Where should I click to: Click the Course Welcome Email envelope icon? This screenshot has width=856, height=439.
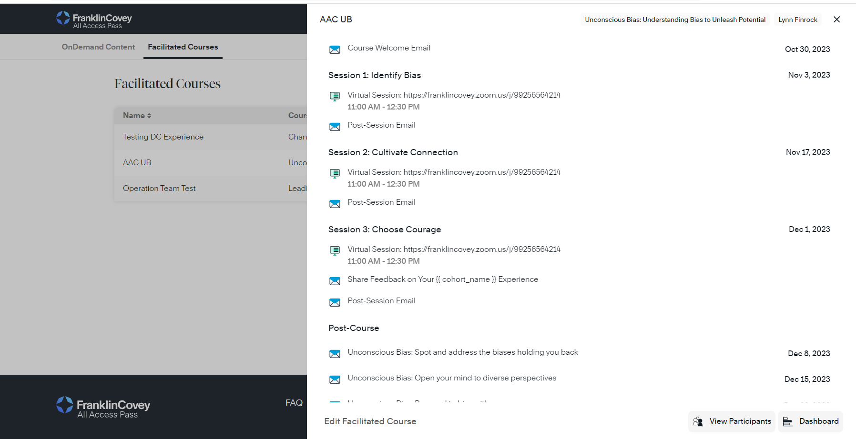click(335, 50)
